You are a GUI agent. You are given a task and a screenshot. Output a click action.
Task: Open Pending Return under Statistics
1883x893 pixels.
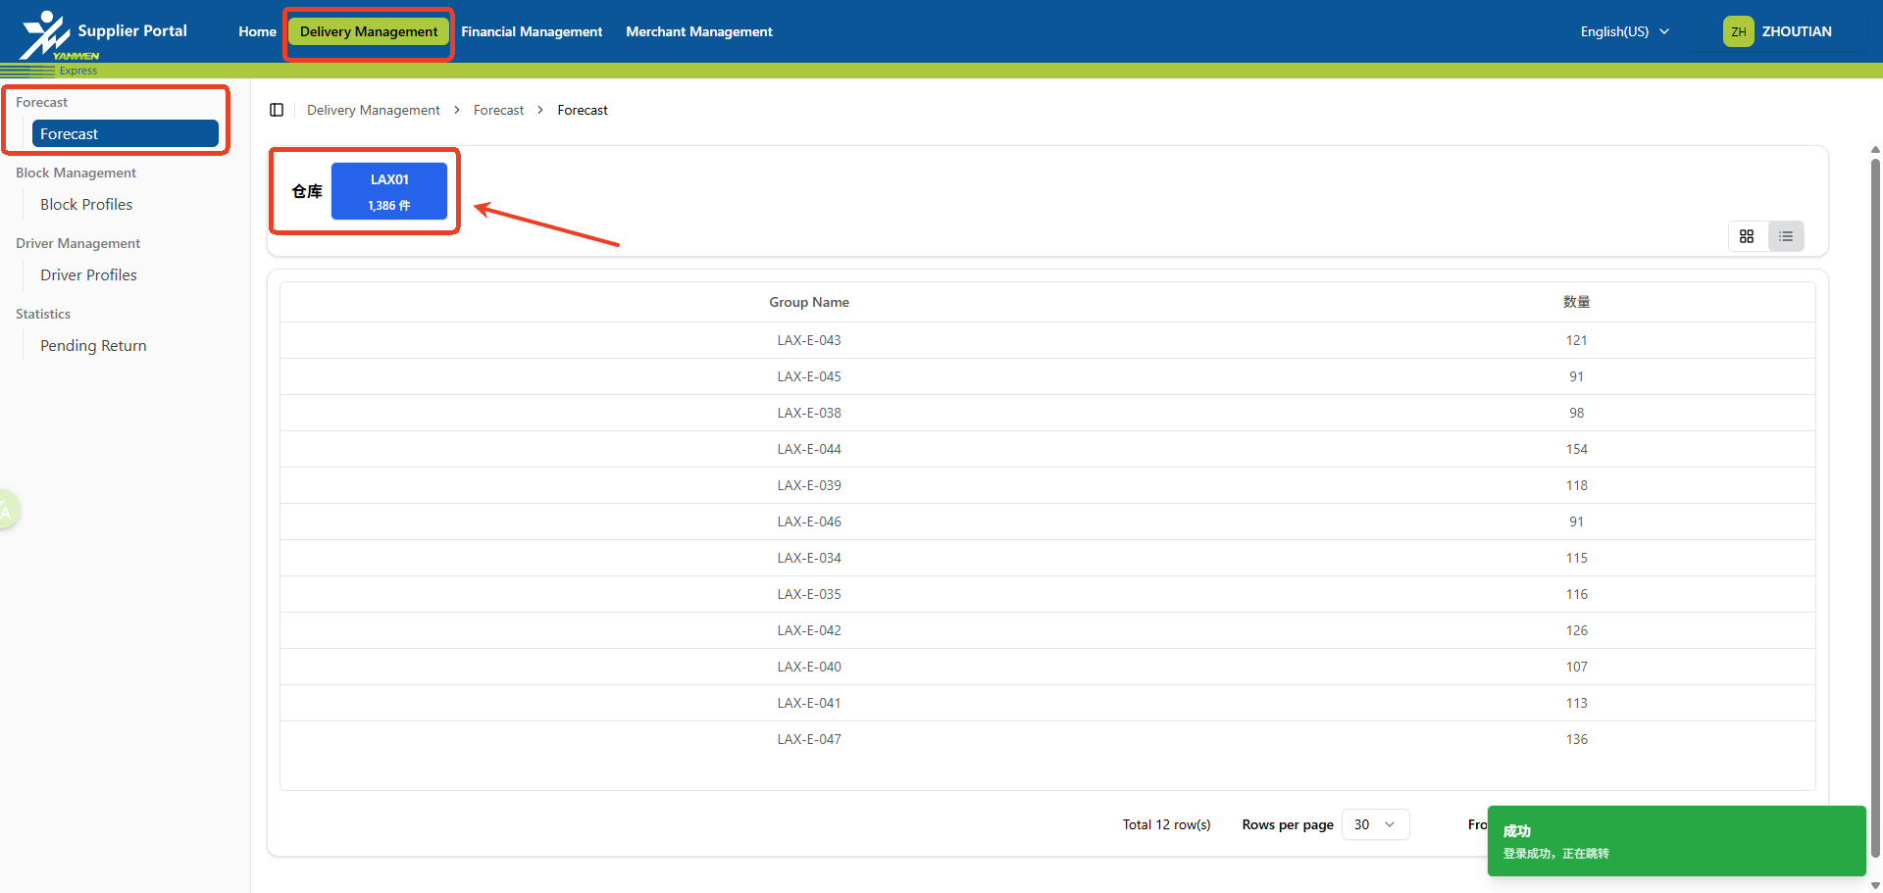click(x=93, y=346)
